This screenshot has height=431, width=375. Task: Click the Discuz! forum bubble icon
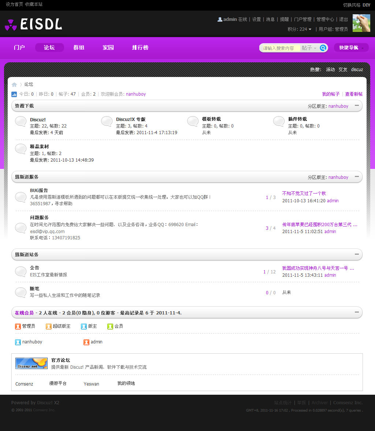(x=21, y=121)
